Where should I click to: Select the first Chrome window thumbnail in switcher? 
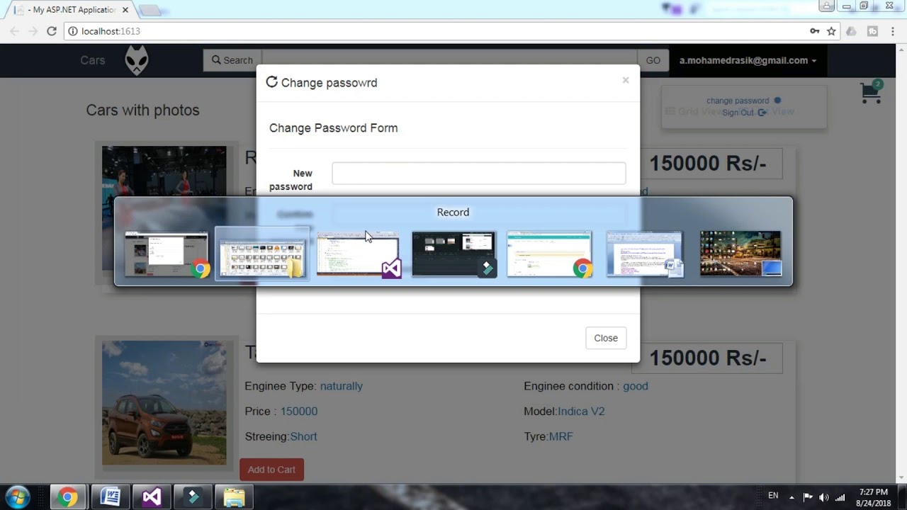(167, 254)
